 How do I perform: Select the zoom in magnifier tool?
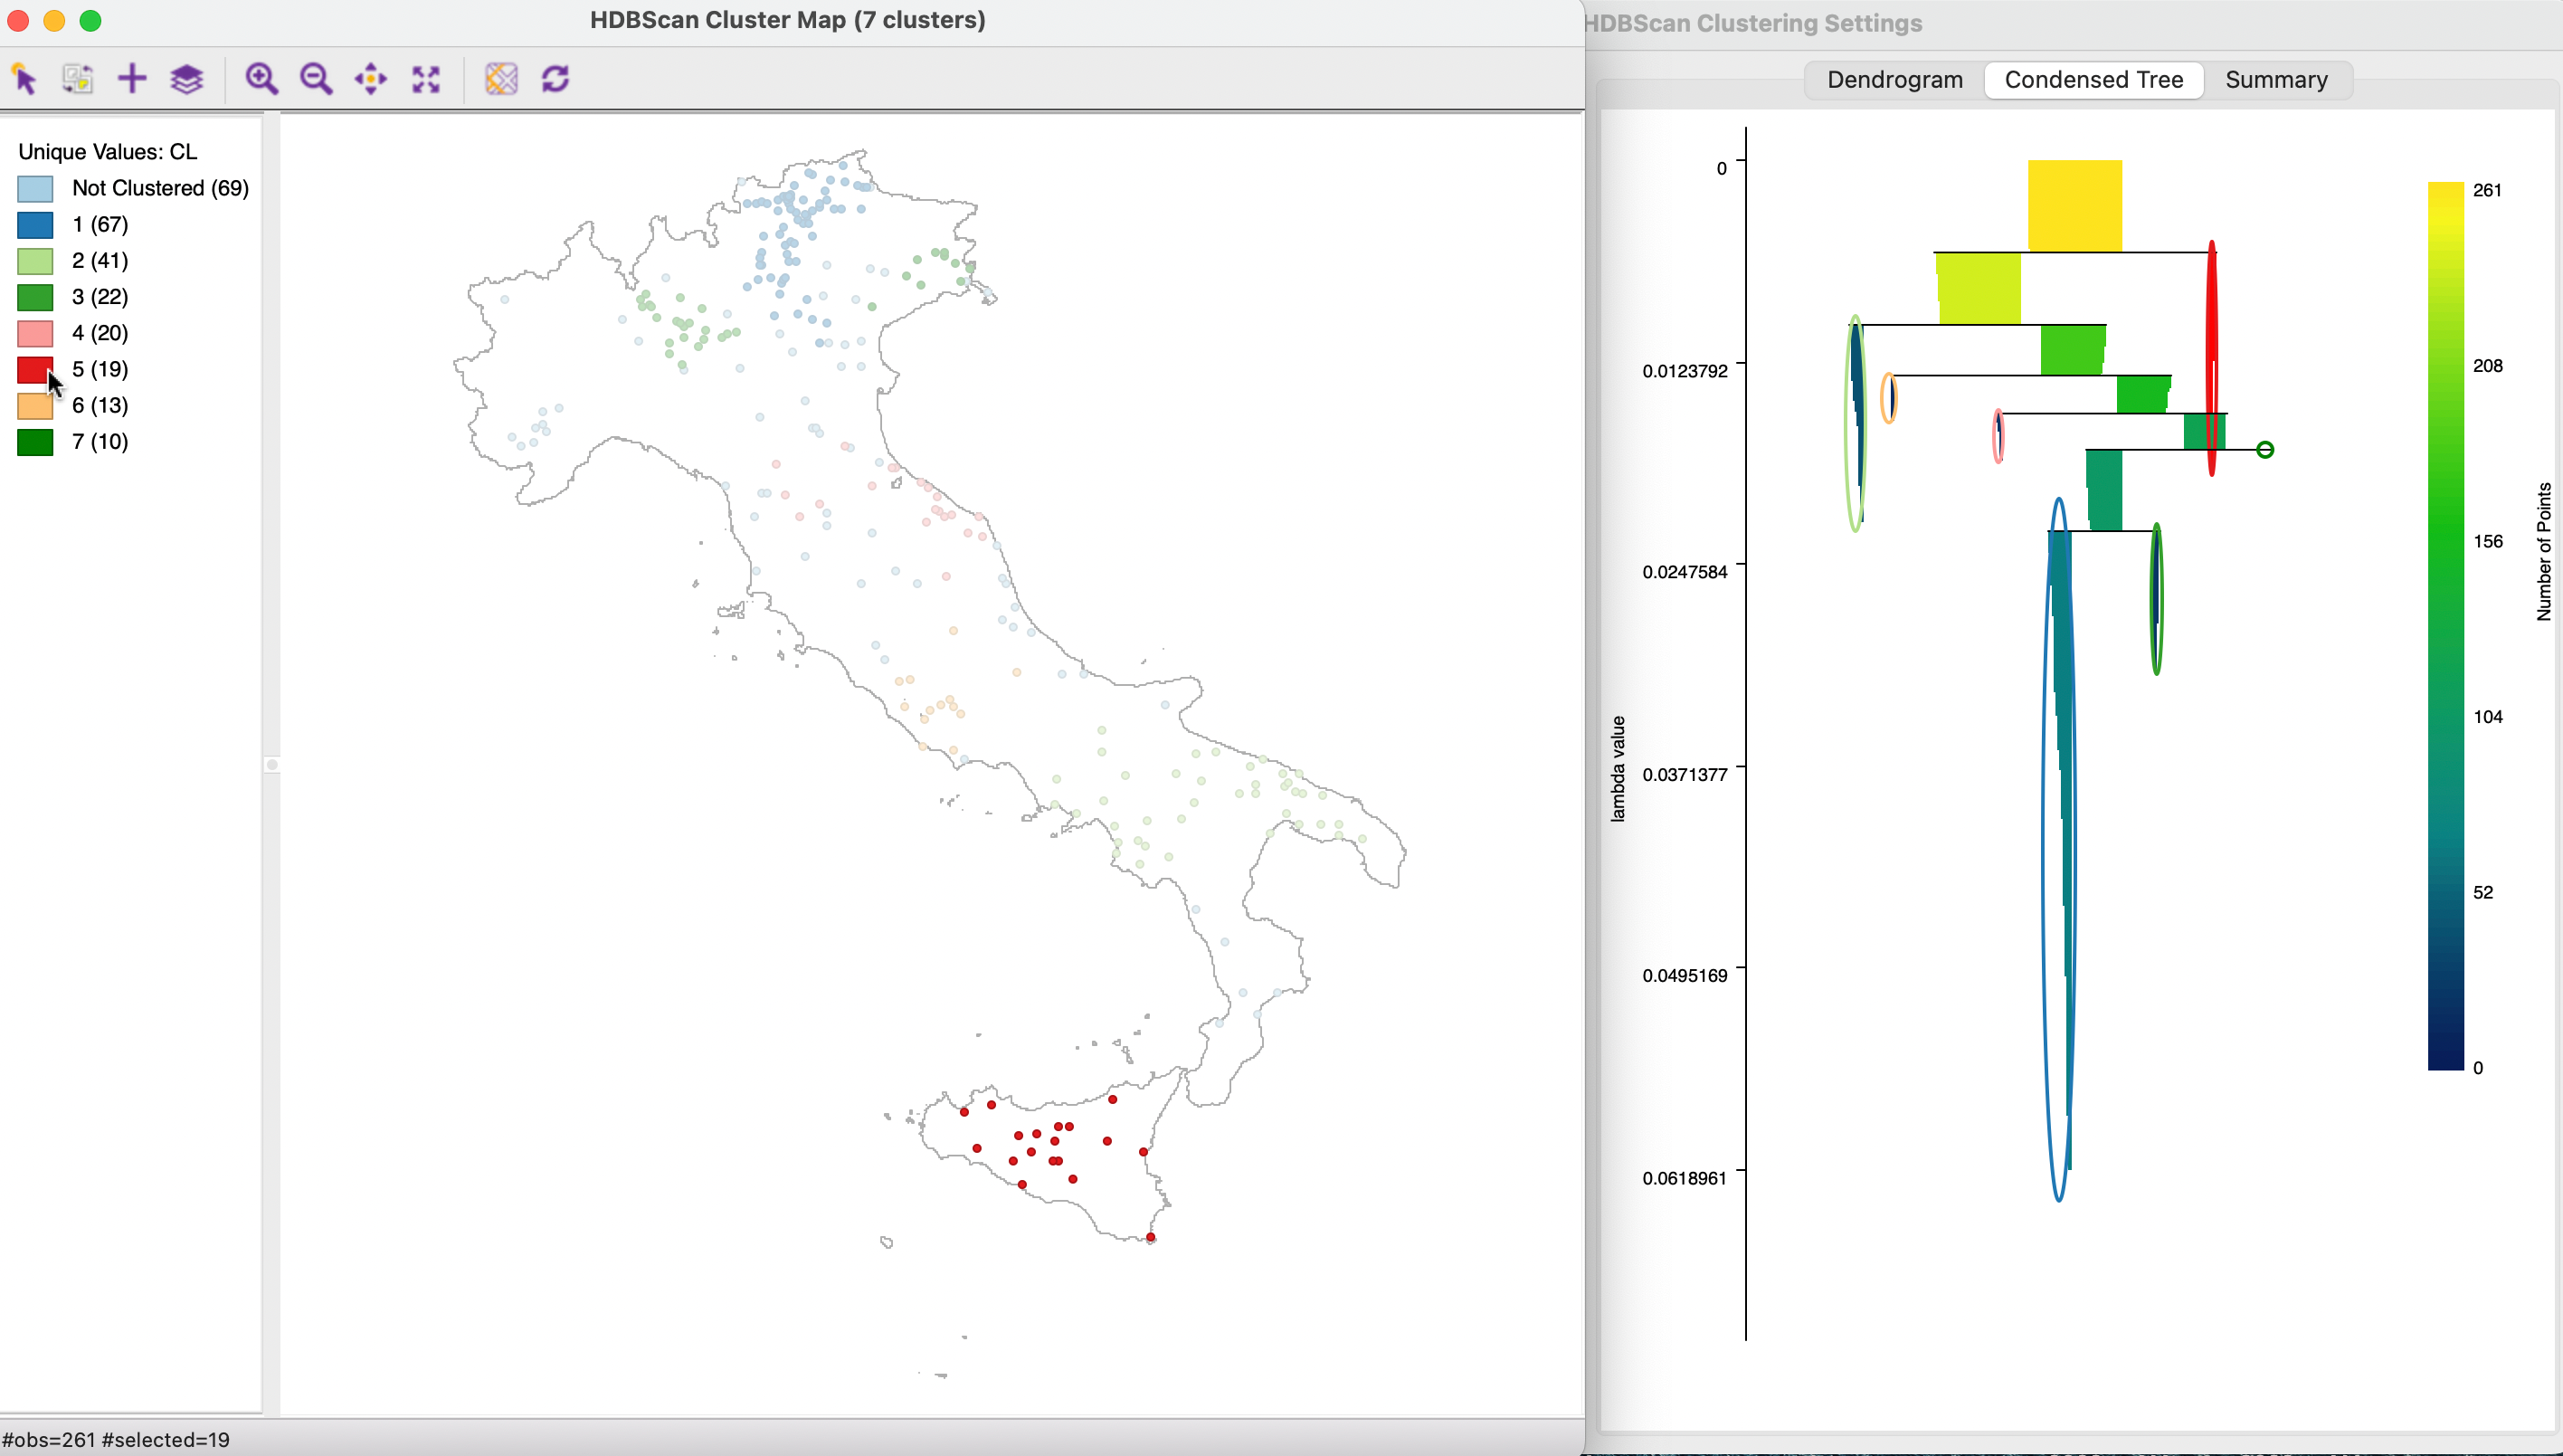tap(261, 79)
